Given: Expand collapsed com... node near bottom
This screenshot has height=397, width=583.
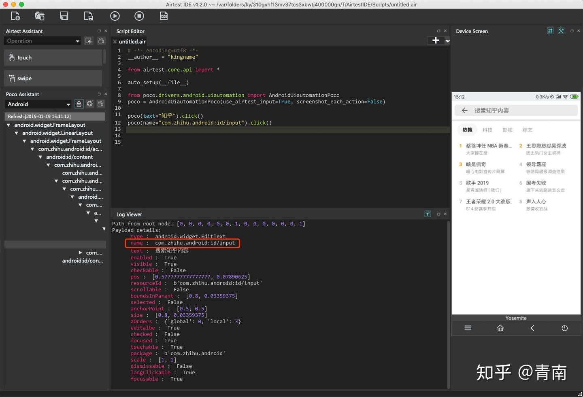Looking at the screenshot, I should pyautogui.click(x=80, y=253).
